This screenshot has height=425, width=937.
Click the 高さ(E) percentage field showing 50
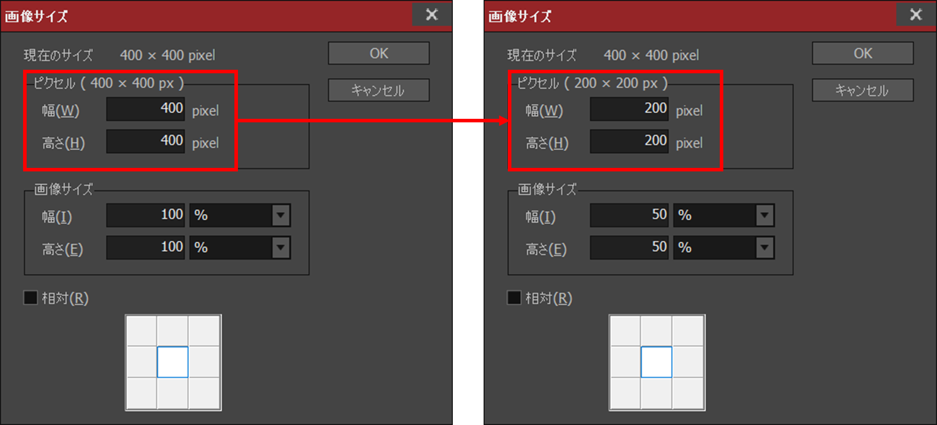coord(629,248)
